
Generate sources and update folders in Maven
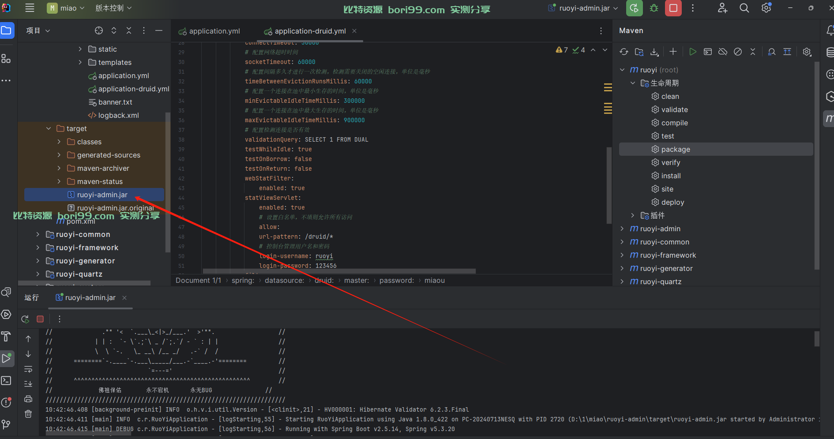tap(639, 52)
